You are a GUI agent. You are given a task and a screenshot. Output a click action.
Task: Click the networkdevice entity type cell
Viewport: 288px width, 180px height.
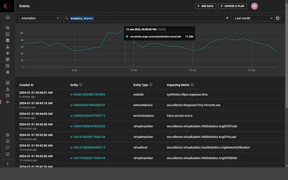click(143, 105)
